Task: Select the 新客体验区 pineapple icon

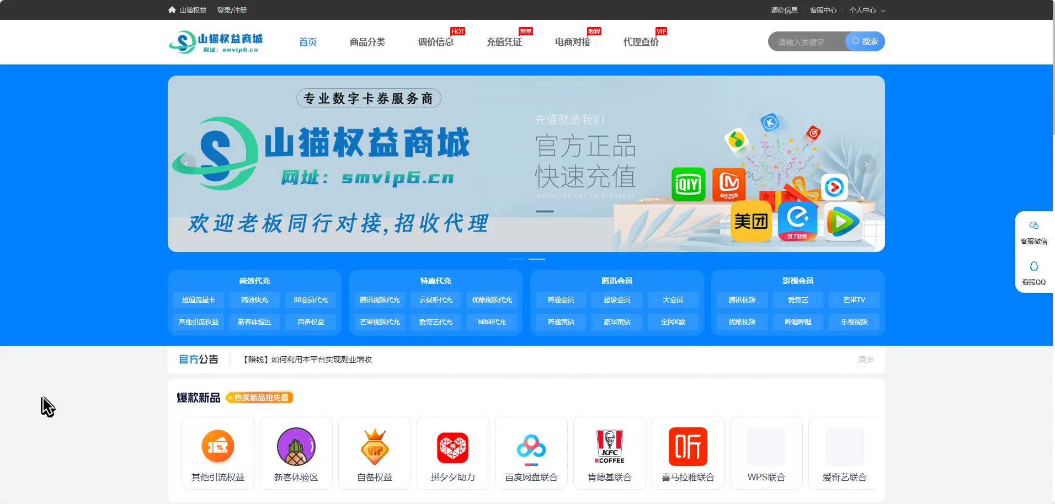Action: point(296,447)
